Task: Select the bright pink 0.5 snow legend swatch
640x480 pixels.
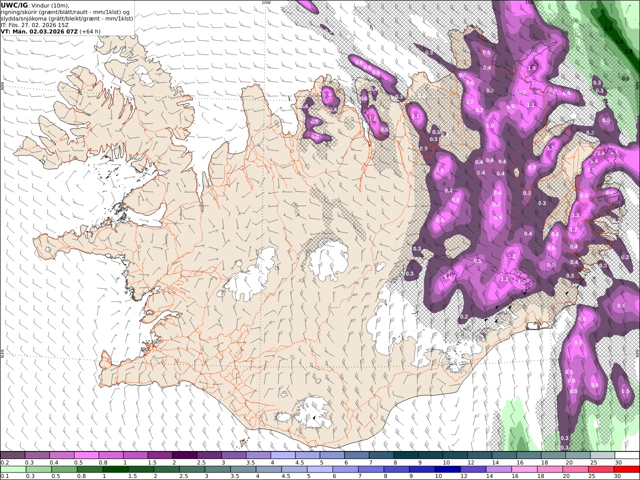Action: [x=86, y=455]
